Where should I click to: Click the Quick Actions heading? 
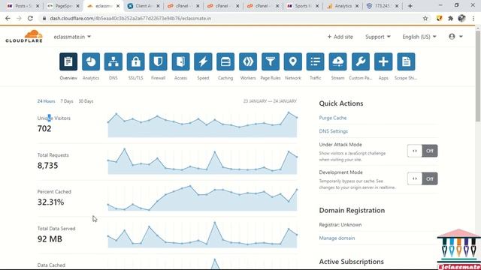pos(341,103)
